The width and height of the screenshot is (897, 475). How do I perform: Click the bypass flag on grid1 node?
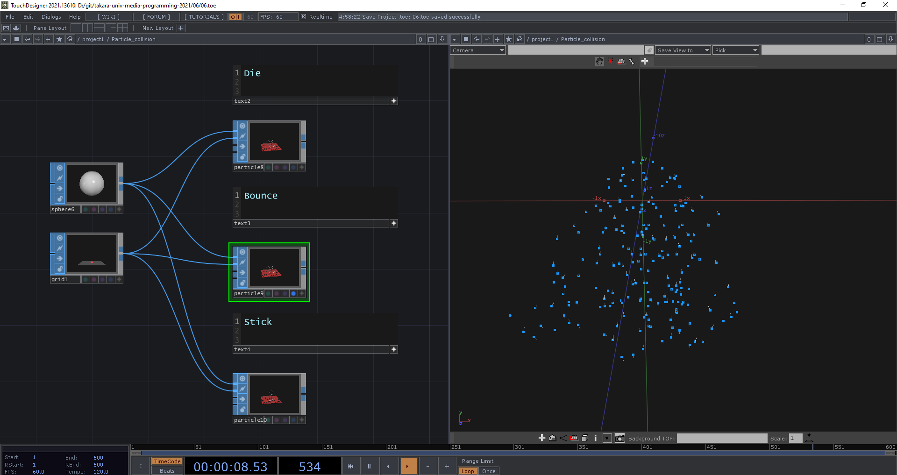pos(60,248)
